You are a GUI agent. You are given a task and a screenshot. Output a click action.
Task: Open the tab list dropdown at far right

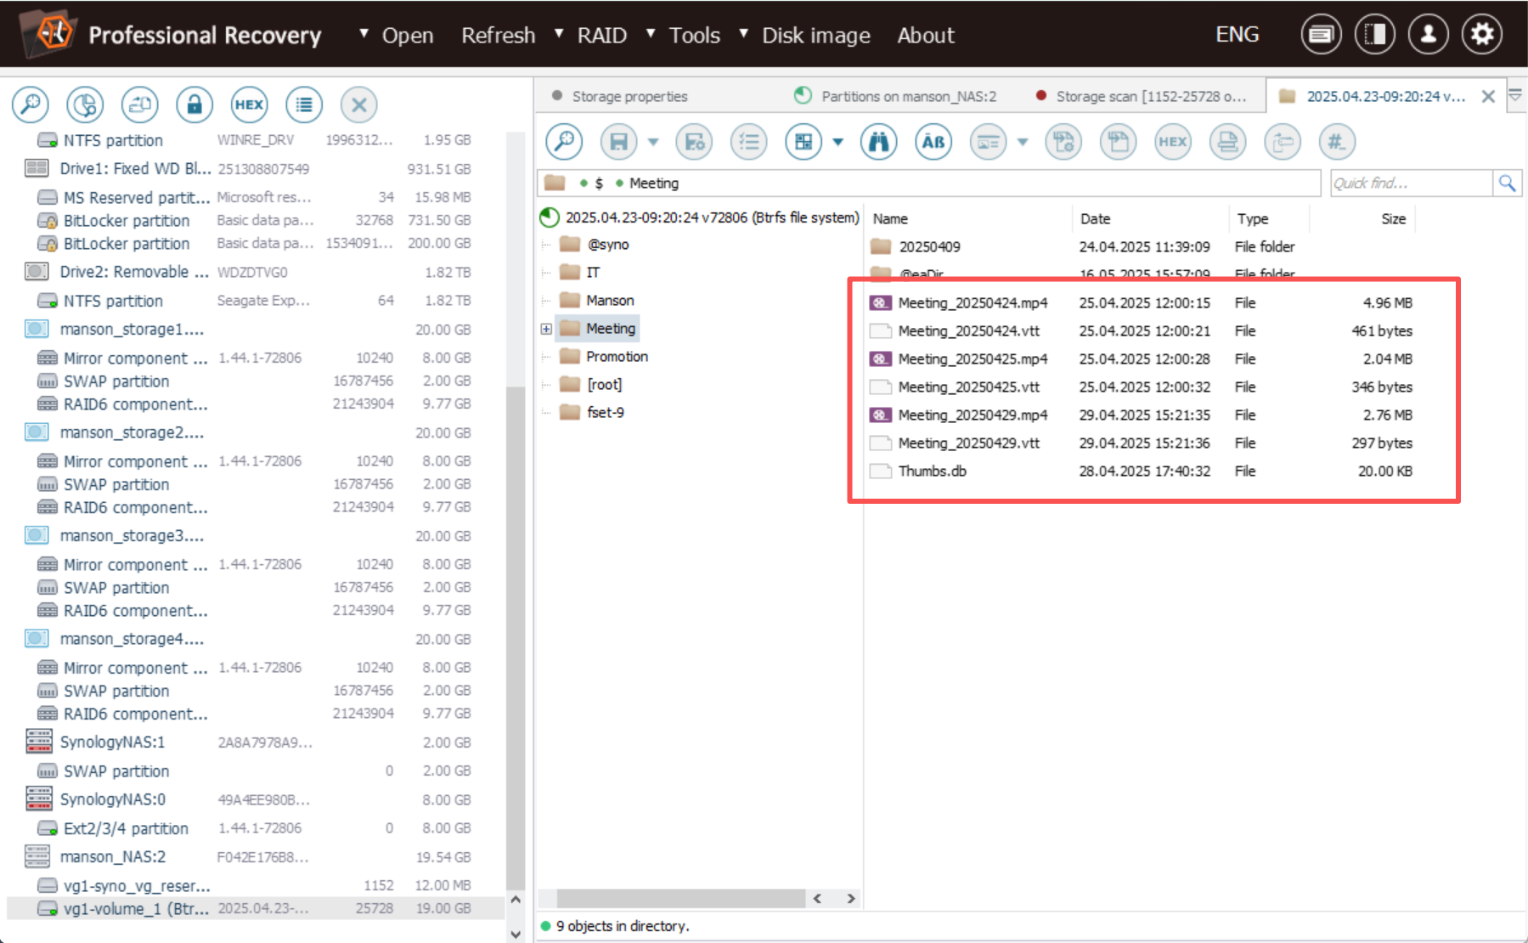[x=1515, y=96]
